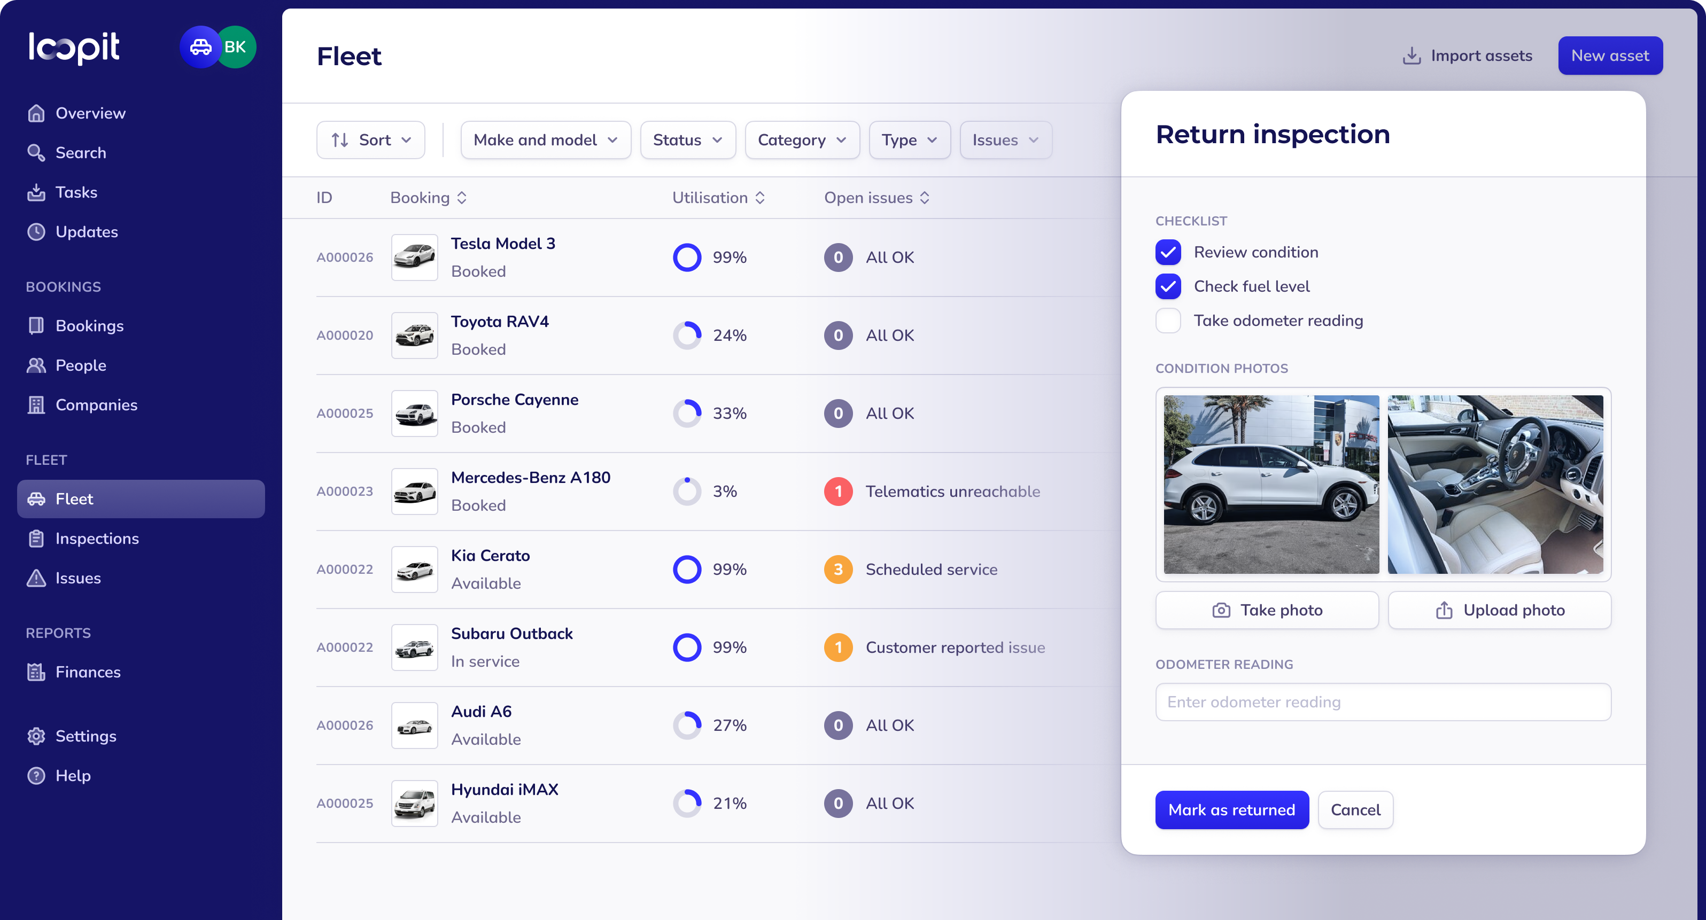1706x920 pixels.
Task: Open the Make and model filter
Action: pos(545,139)
